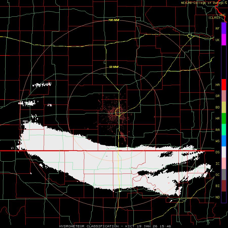Click the HR legend label
This screenshot has height=228, width=228.
(x=217, y=119)
